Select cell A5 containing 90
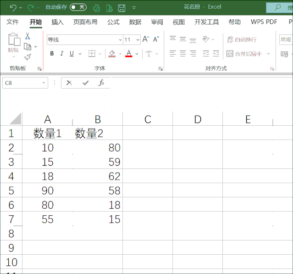Screen dimensions: 293x274 48,190
